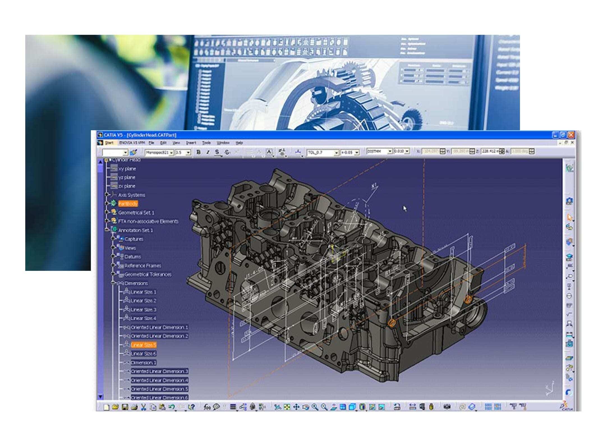Click the Copy icon in bottom toolbar
The height and width of the screenshot is (421, 589).
pos(153,407)
